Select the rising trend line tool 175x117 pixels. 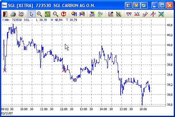pos(145,14)
